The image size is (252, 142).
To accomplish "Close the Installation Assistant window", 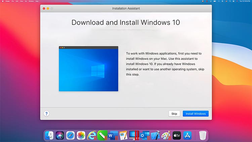I will (44, 8).
